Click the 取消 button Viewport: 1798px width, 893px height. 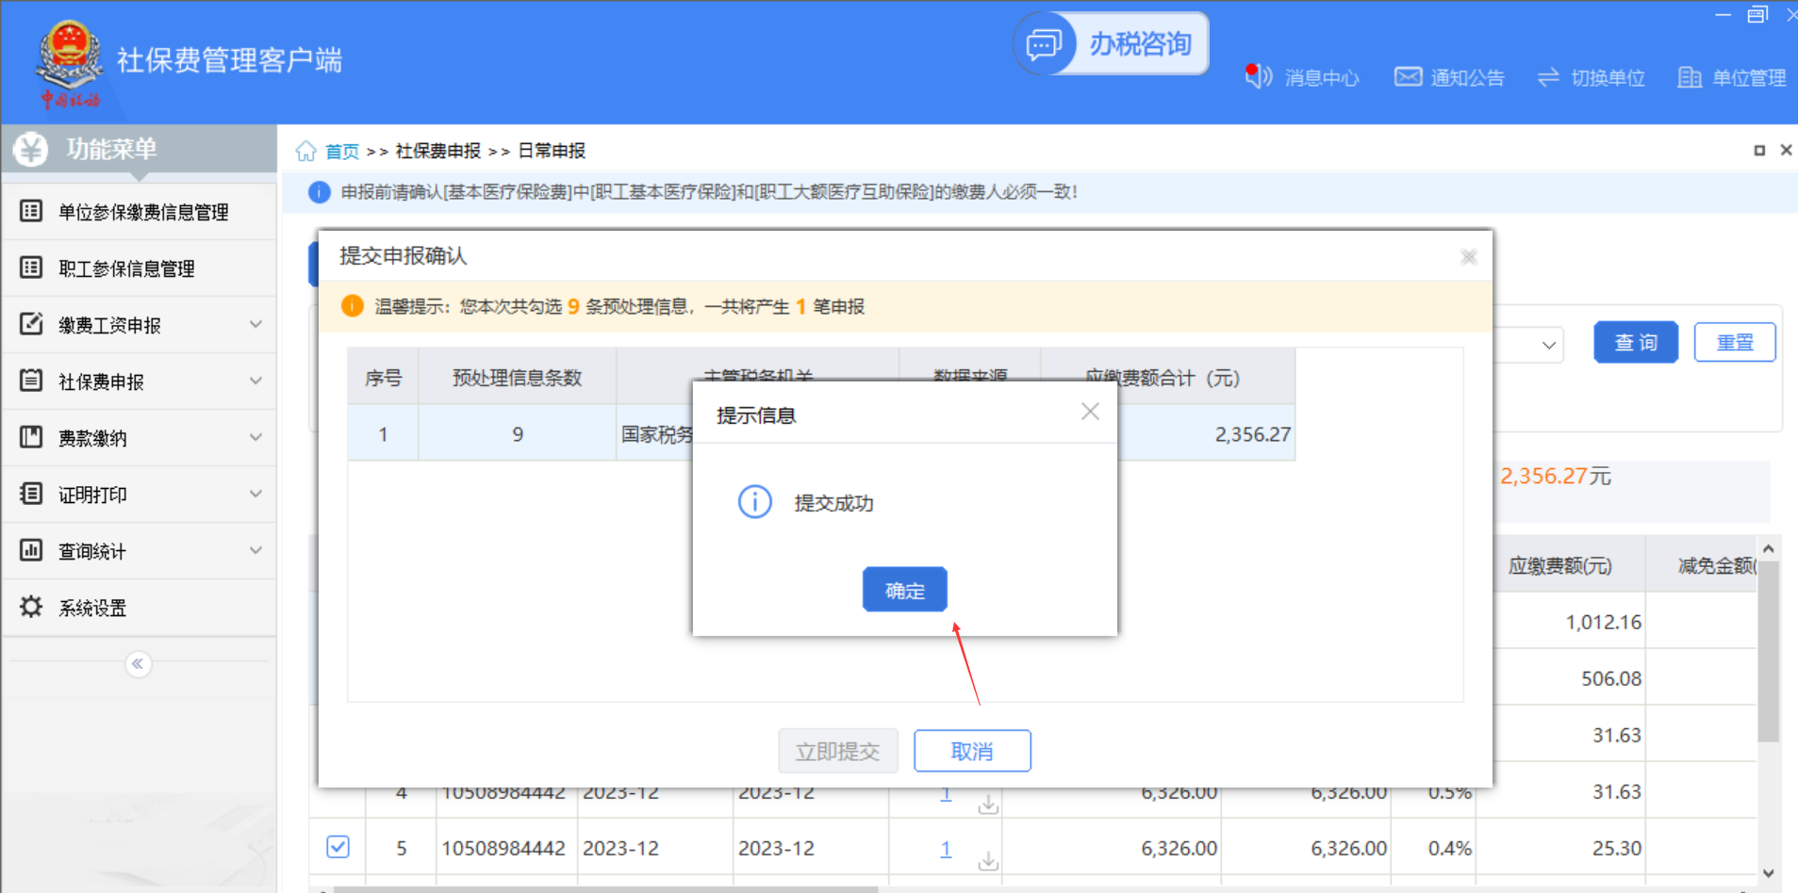[x=971, y=751]
